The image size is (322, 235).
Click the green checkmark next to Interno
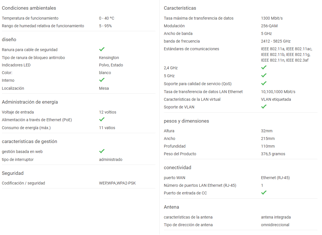102,80
